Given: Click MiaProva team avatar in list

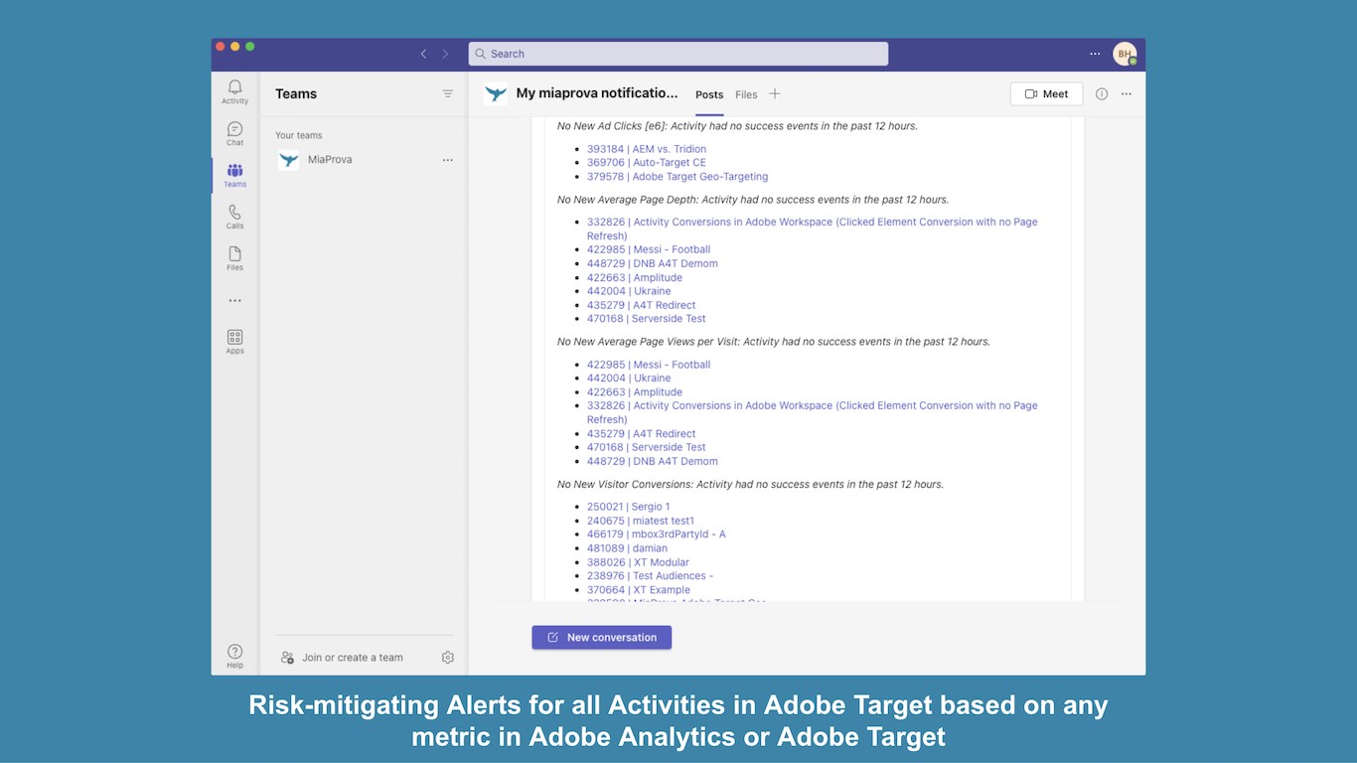Looking at the screenshot, I should (x=289, y=160).
